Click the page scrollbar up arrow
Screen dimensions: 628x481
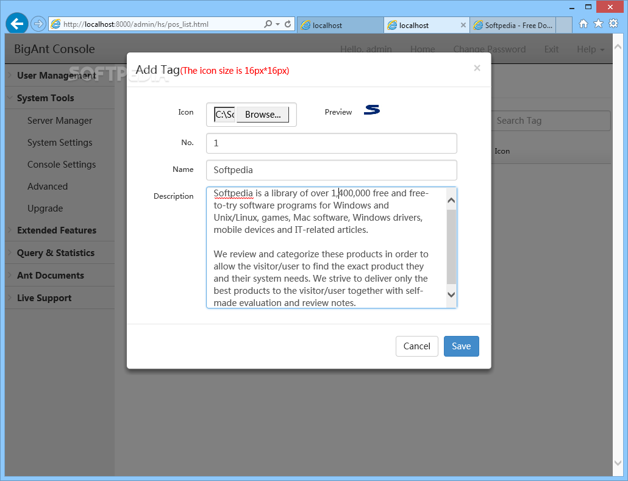point(618,47)
